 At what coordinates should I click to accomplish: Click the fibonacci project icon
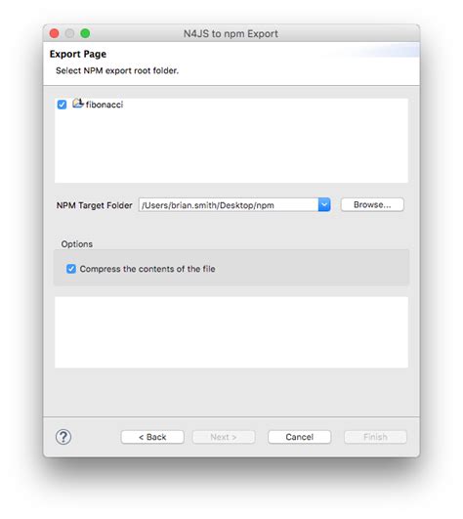pyautogui.click(x=78, y=104)
